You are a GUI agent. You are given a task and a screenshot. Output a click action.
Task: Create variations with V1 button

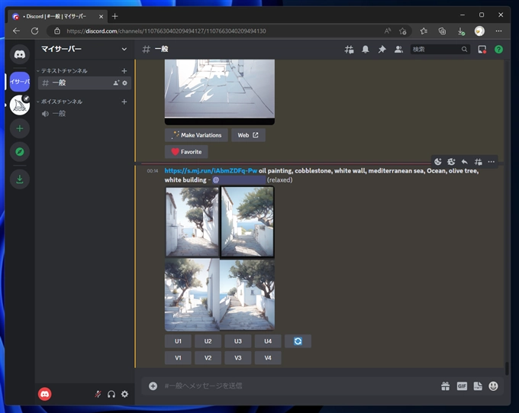tap(178, 358)
